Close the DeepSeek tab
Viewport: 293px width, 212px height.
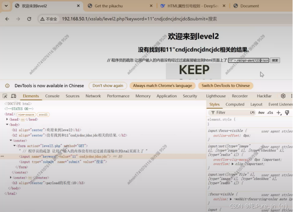(224, 6)
